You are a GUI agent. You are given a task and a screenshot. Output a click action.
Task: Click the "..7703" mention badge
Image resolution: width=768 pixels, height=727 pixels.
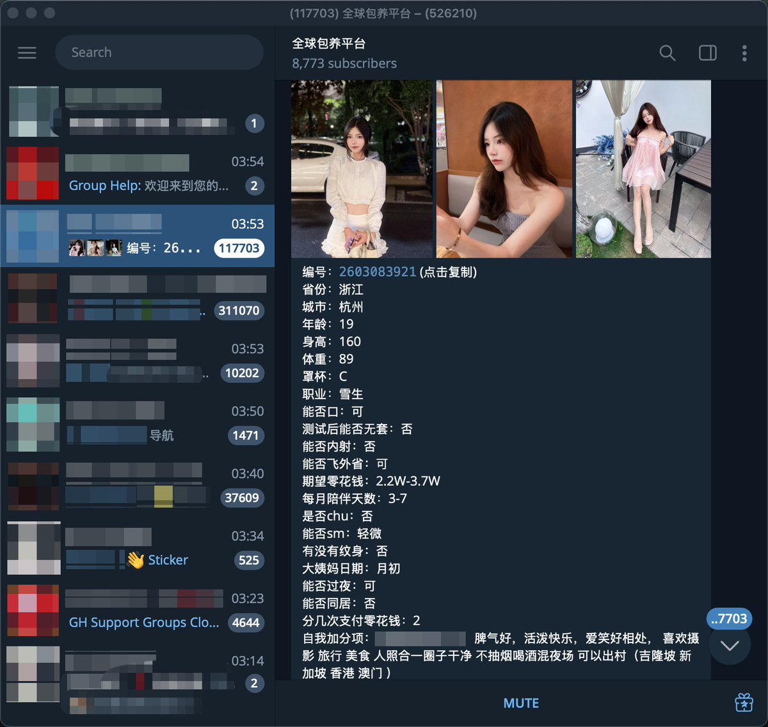pos(728,619)
